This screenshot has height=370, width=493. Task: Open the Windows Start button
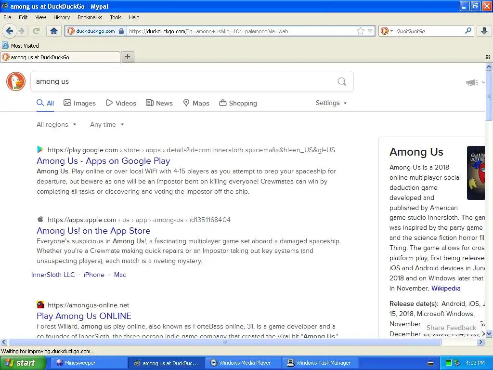[x=23, y=363]
